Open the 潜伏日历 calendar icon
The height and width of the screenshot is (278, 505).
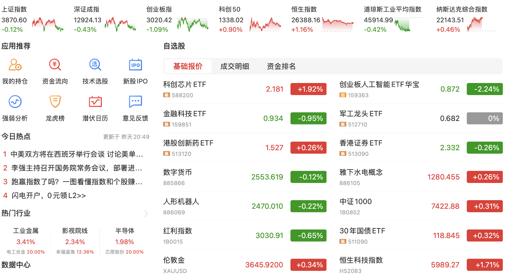(x=95, y=102)
